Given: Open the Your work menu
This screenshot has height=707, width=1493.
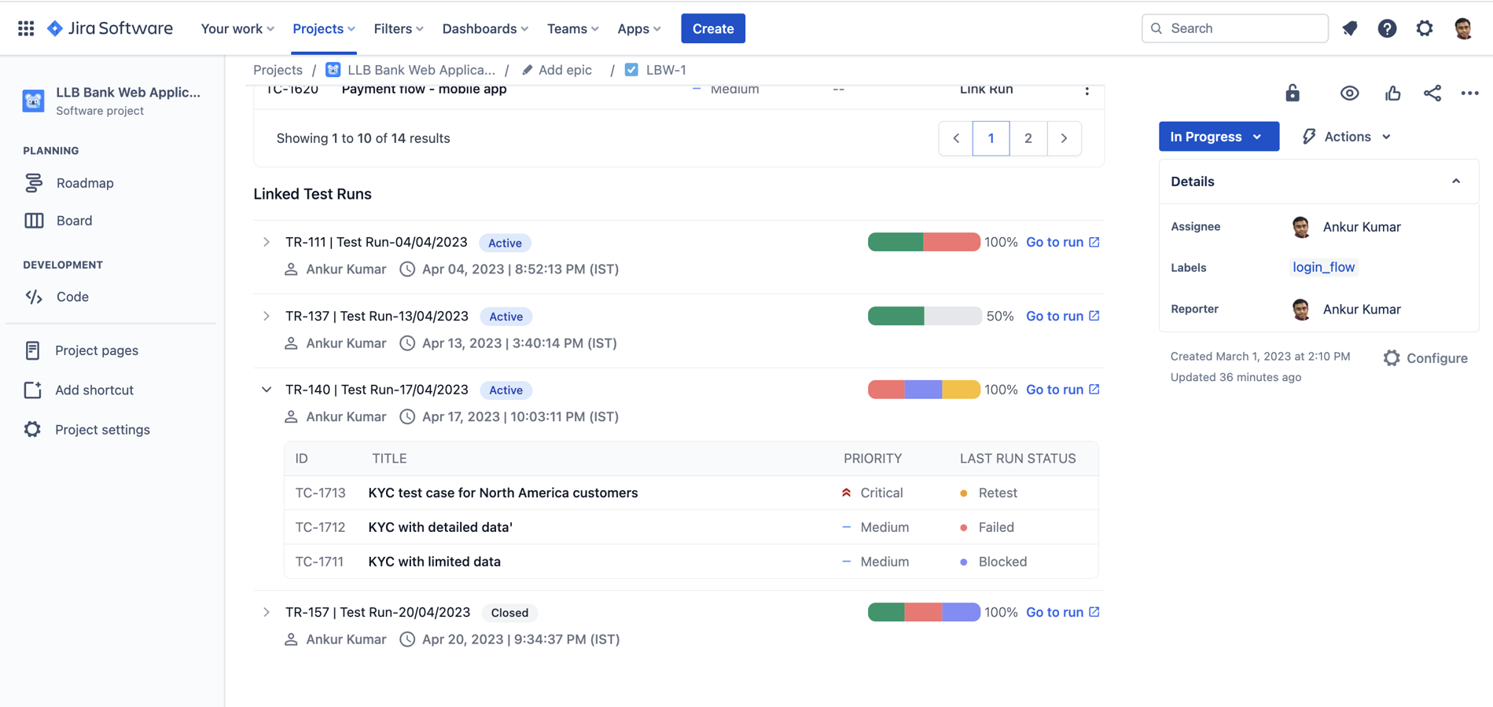Looking at the screenshot, I should [x=237, y=28].
